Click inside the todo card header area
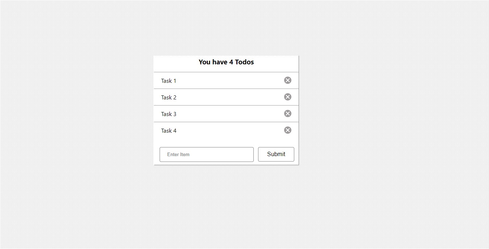 [226, 64]
